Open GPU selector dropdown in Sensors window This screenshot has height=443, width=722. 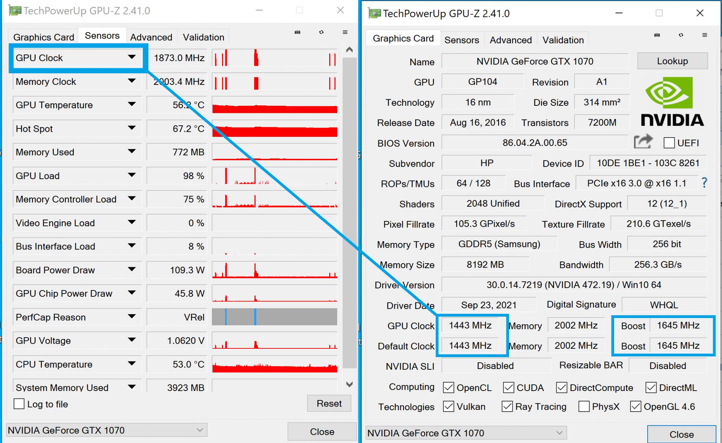coord(107,430)
